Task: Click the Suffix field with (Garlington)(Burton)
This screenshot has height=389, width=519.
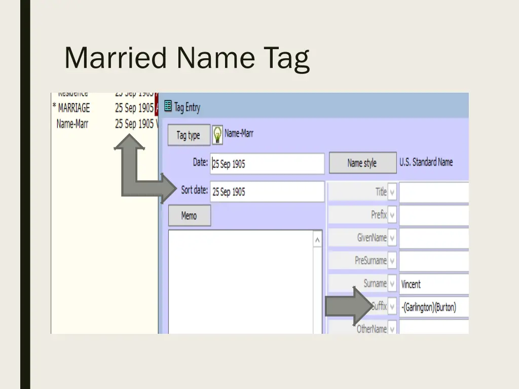Action: tap(434, 307)
